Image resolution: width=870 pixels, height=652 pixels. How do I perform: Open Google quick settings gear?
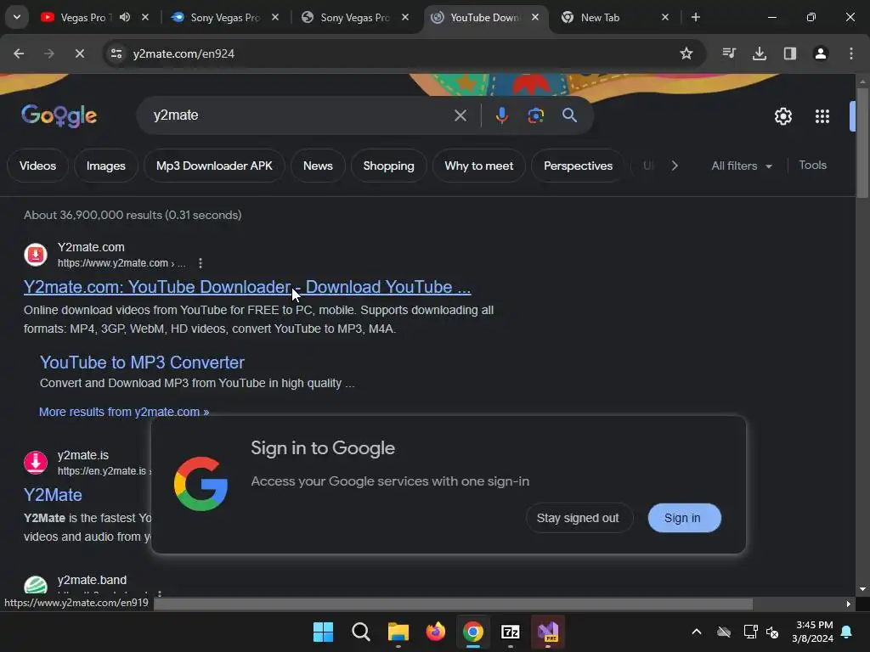pyautogui.click(x=782, y=116)
